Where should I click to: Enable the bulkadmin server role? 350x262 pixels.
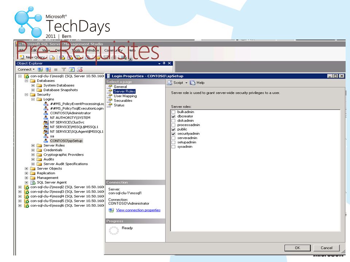pos(173,112)
